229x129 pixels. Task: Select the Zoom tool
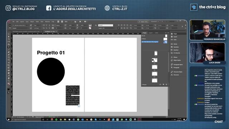click(x=9, y=81)
